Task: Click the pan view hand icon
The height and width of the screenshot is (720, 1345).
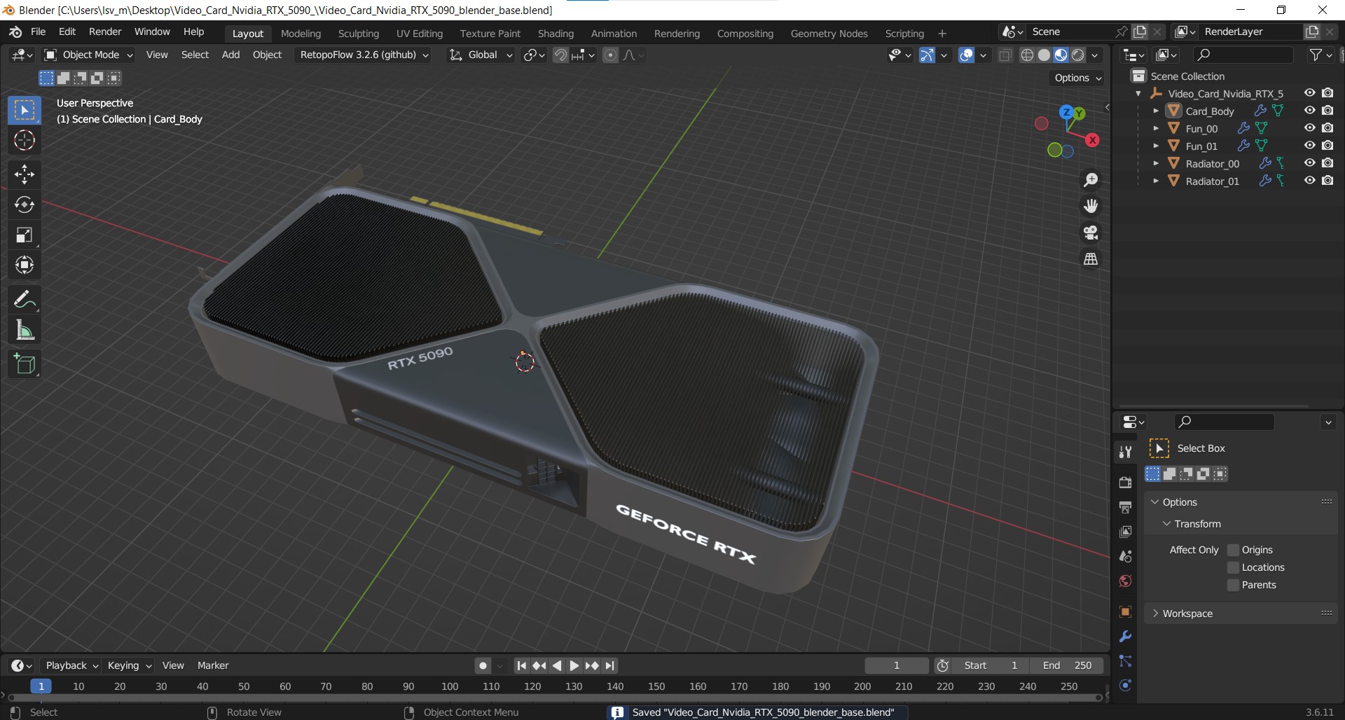Action: click(x=1091, y=206)
